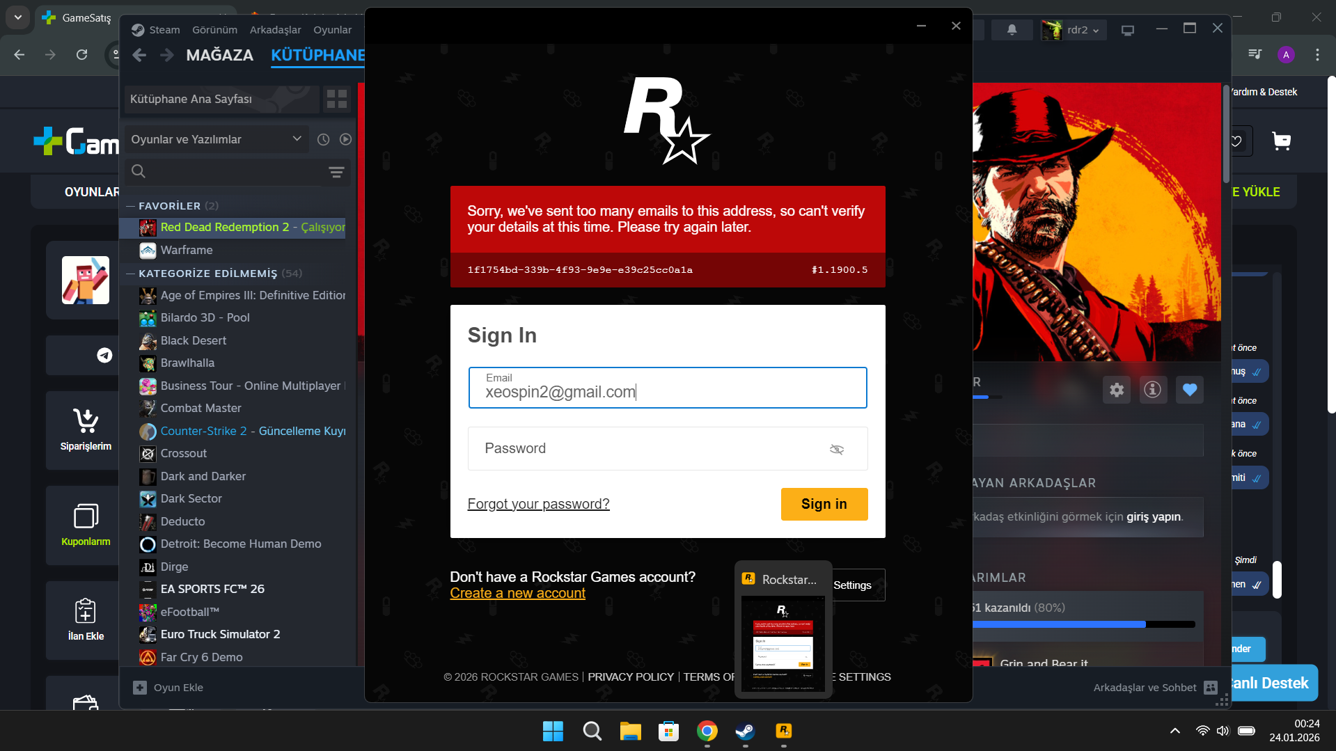Follow Create a new account link
This screenshot has height=751, width=1336.
point(518,593)
